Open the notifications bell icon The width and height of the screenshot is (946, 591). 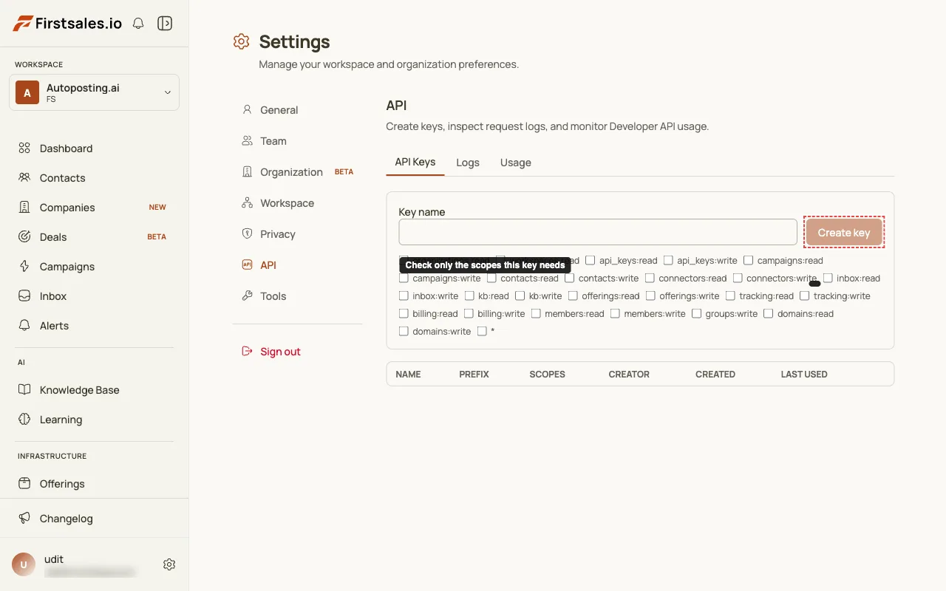[138, 24]
